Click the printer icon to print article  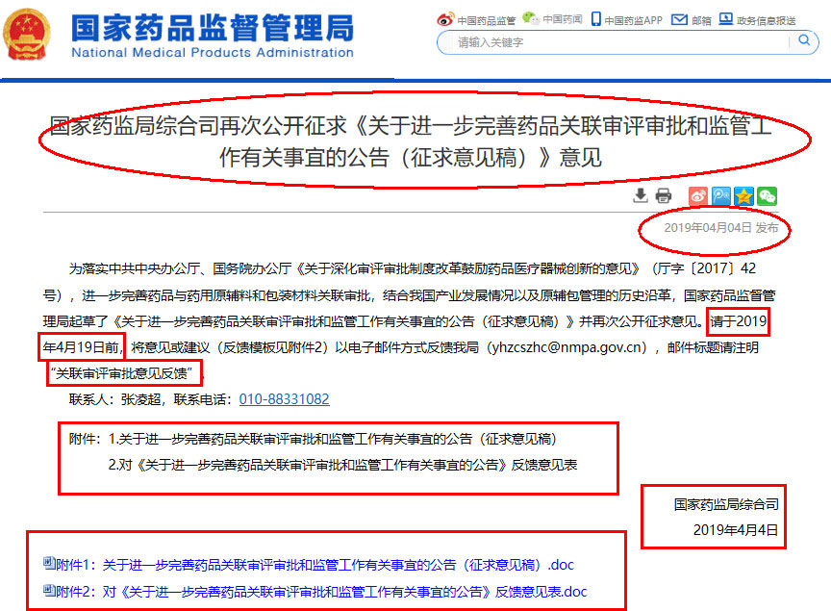tap(664, 196)
